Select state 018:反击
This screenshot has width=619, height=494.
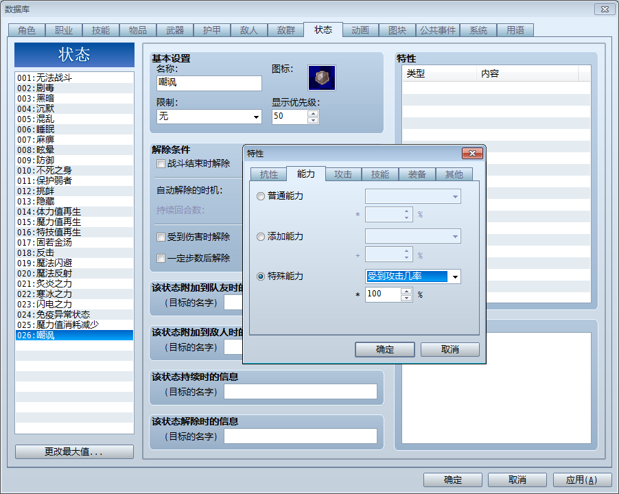(x=74, y=252)
